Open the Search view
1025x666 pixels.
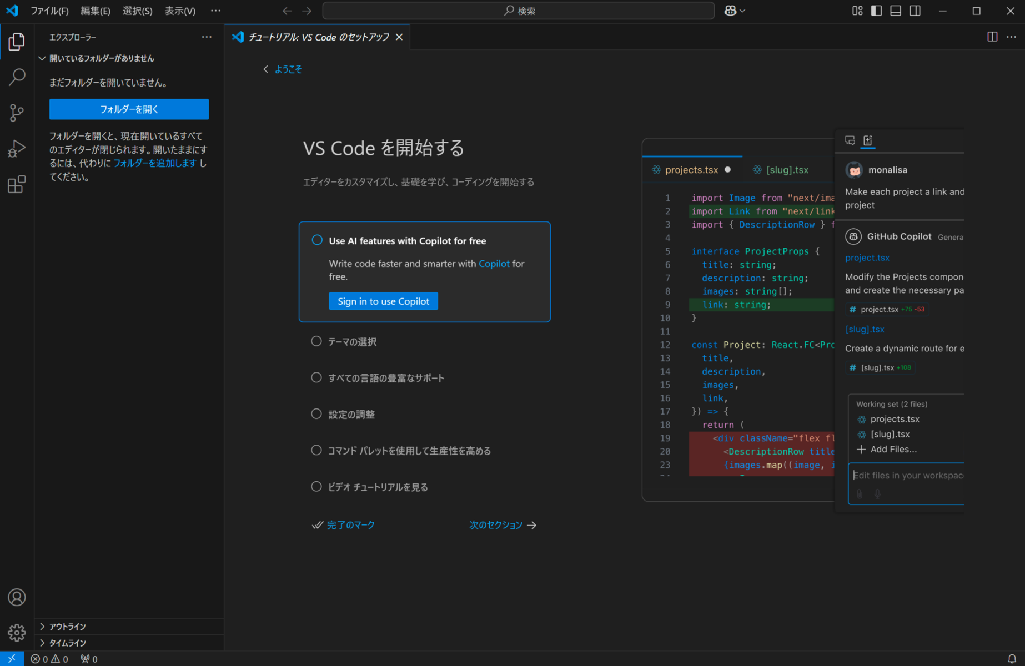click(17, 77)
